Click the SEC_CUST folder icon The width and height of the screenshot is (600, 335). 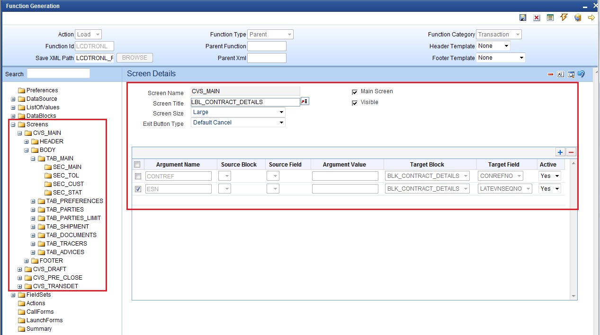tap(48, 184)
